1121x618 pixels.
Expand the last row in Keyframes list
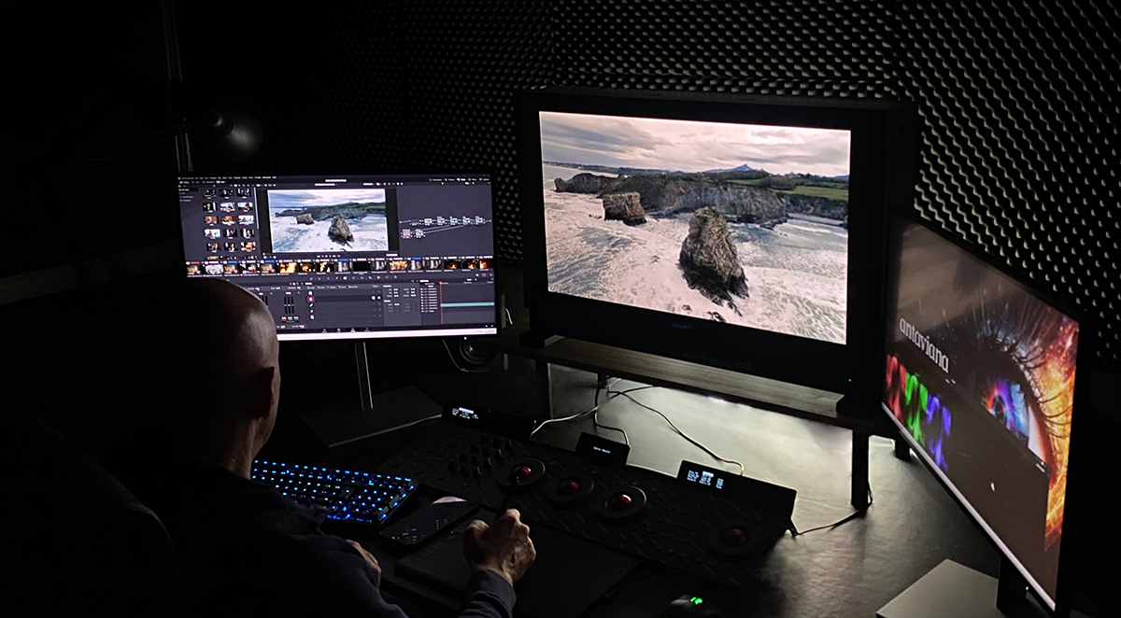pos(422,311)
